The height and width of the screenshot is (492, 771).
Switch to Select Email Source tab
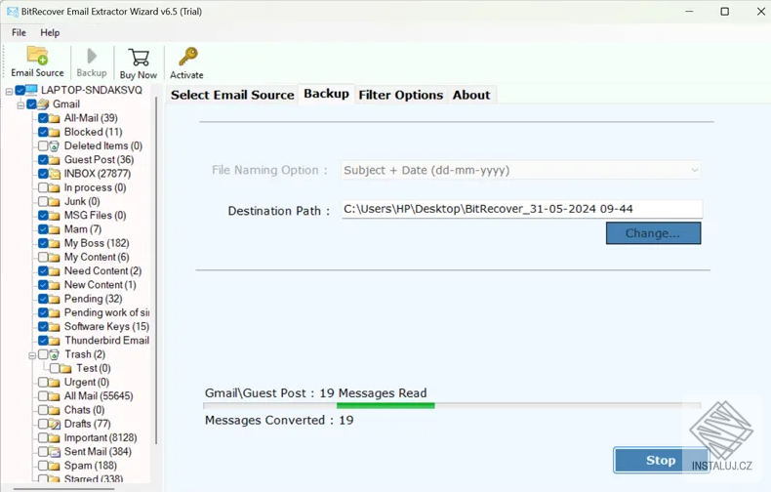pos(232,95)
